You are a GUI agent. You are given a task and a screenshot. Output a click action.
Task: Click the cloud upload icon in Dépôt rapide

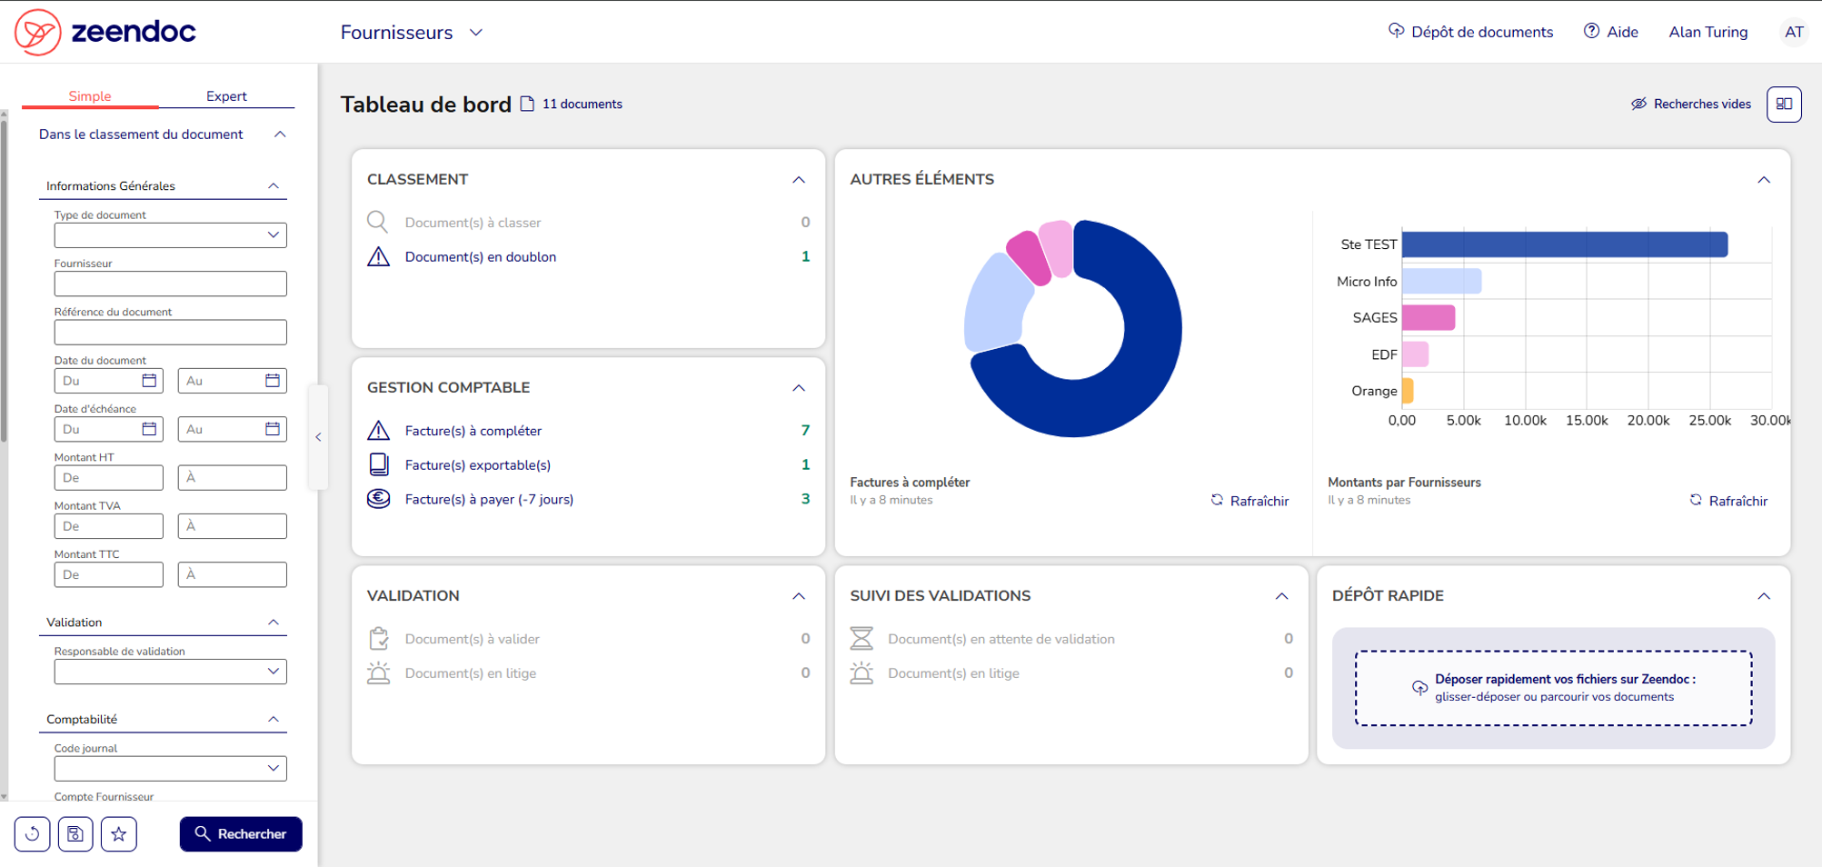[1419, 687]
